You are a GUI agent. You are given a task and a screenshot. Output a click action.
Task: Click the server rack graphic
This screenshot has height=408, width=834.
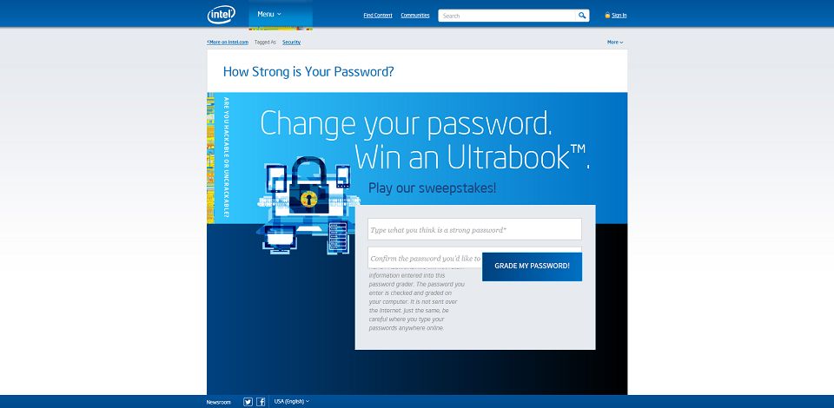click(338, 237)
